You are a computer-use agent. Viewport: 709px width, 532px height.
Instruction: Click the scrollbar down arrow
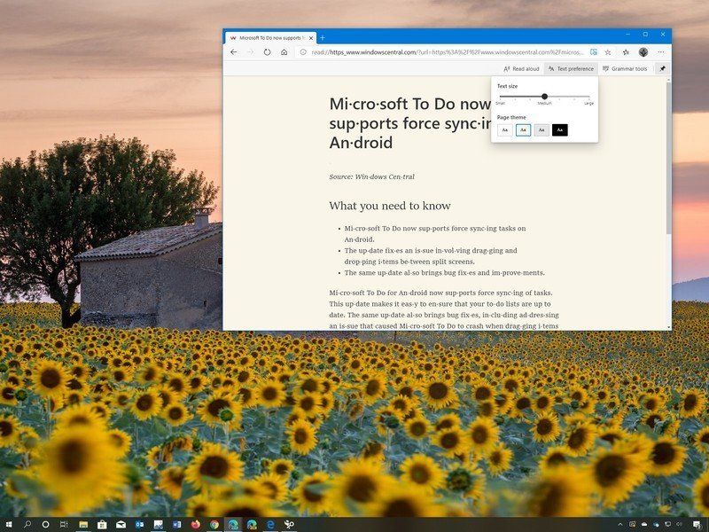pos(669,326)
